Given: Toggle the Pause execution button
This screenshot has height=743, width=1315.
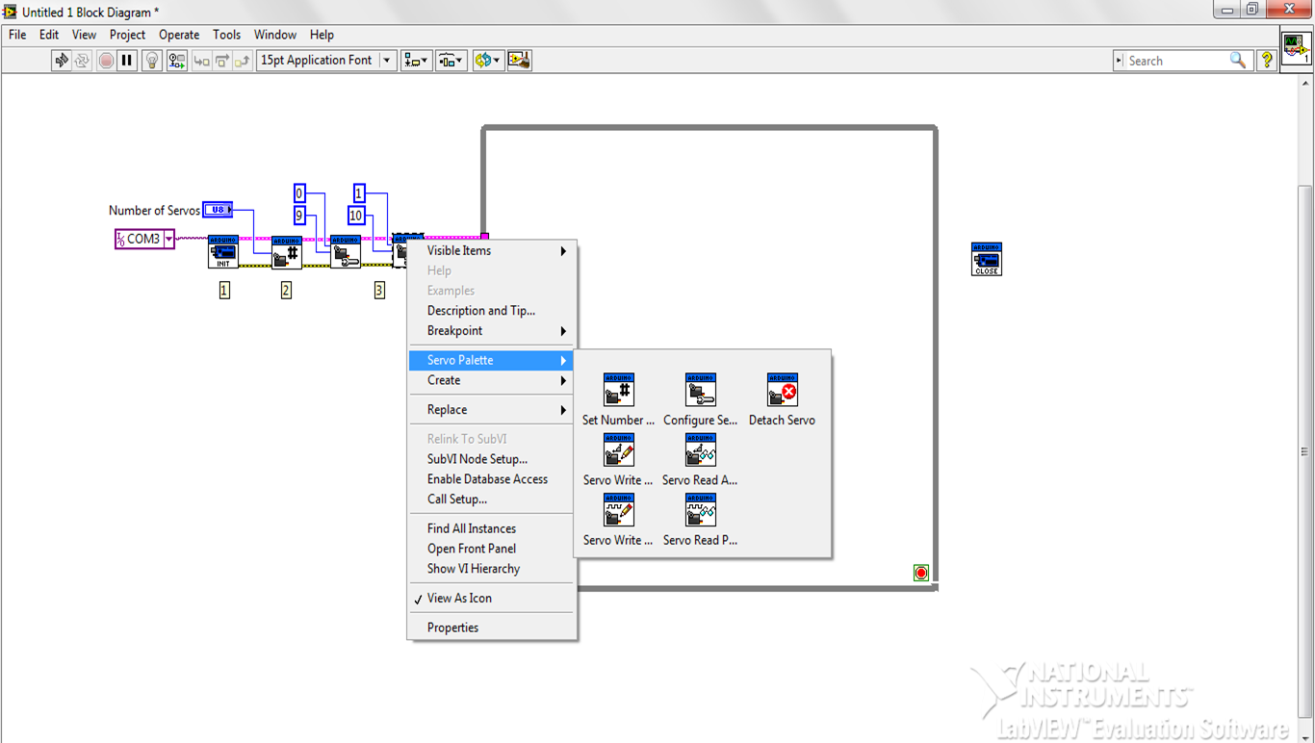Looking at the screenshot, I should [126, 60].
